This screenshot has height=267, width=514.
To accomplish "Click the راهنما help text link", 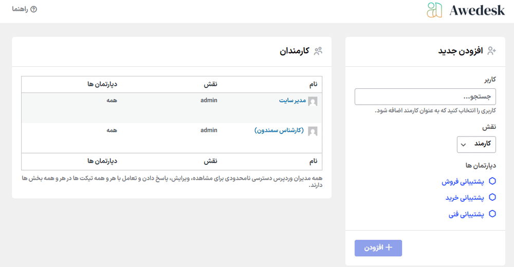I will [20, 9].
